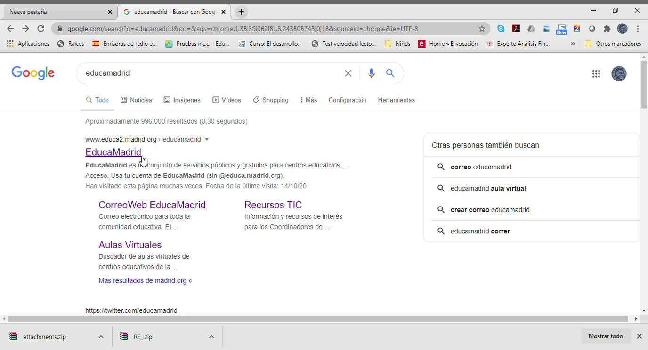The image size is (648, 350).
Task: Submit search with the magnifier icon
Action: coord(390,73)
